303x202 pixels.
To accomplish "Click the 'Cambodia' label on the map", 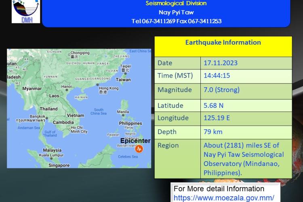I will (63, 122).
